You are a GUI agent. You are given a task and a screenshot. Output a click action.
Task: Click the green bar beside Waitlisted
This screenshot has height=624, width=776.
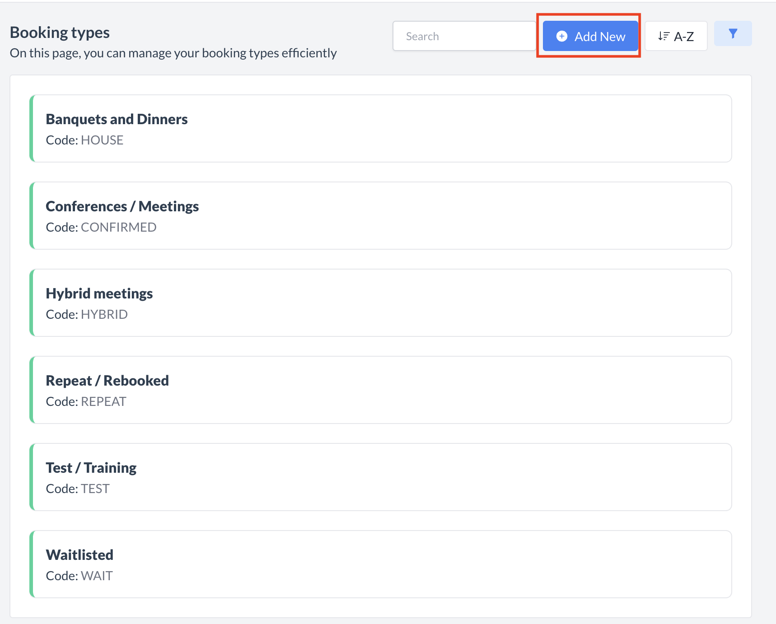(x=32, y=564)
